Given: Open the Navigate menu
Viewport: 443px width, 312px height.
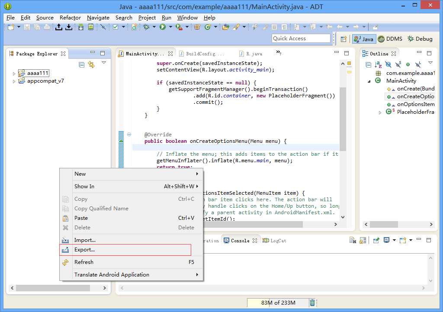Looking at the screenshot, I should click(x=98, y=17).
